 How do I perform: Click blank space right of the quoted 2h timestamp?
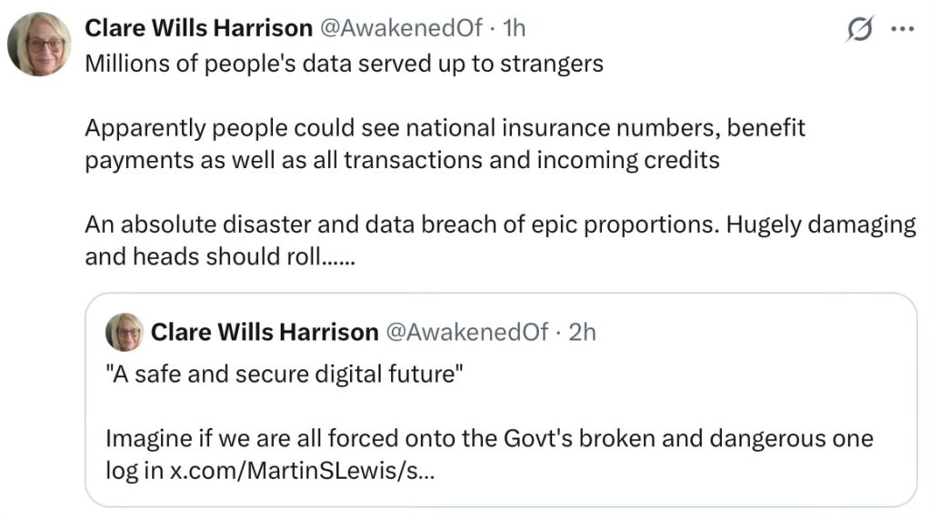click(x=746, y=332)
